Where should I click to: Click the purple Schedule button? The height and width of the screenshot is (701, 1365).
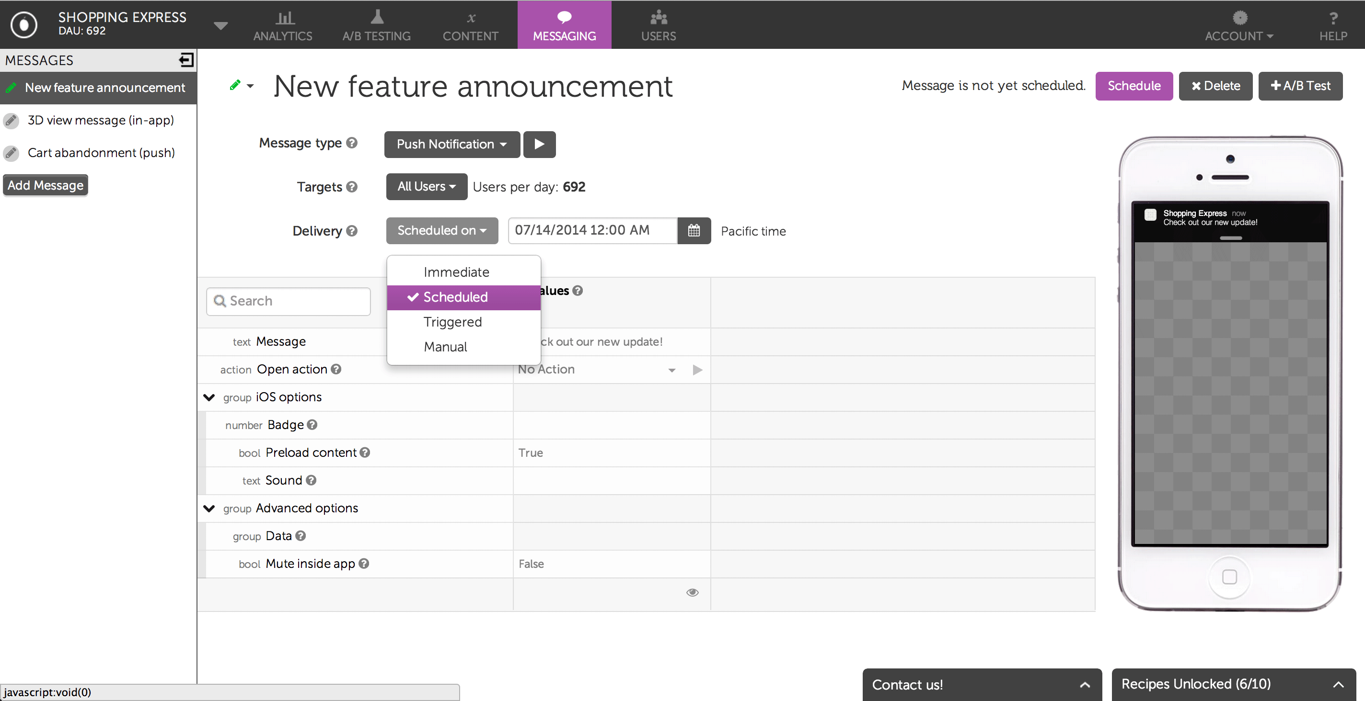click(x=1134, y=86)
